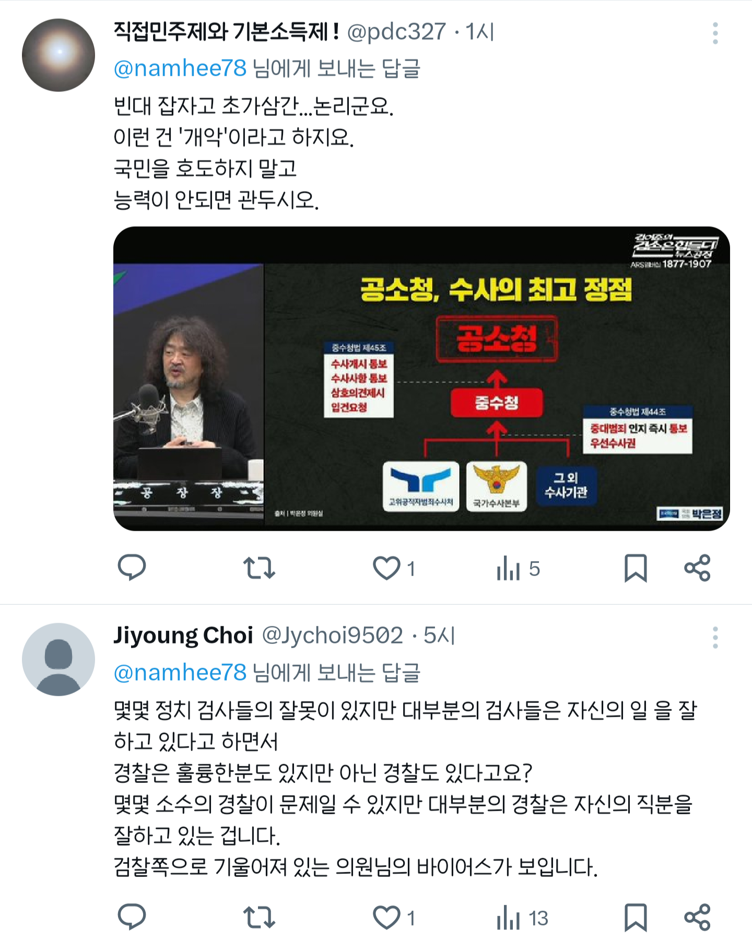Bookmark the pdc327 tweet

[636, 568]
